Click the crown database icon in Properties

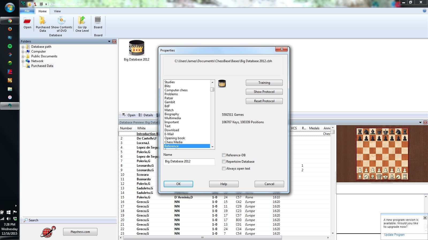coord(222,84)
